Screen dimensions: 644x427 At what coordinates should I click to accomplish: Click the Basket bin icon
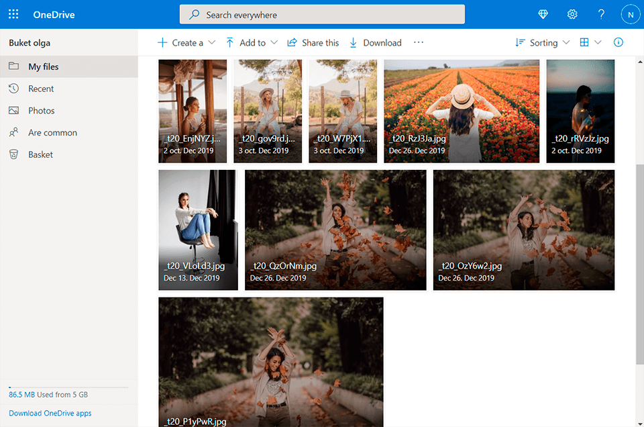tap(13, 154)
